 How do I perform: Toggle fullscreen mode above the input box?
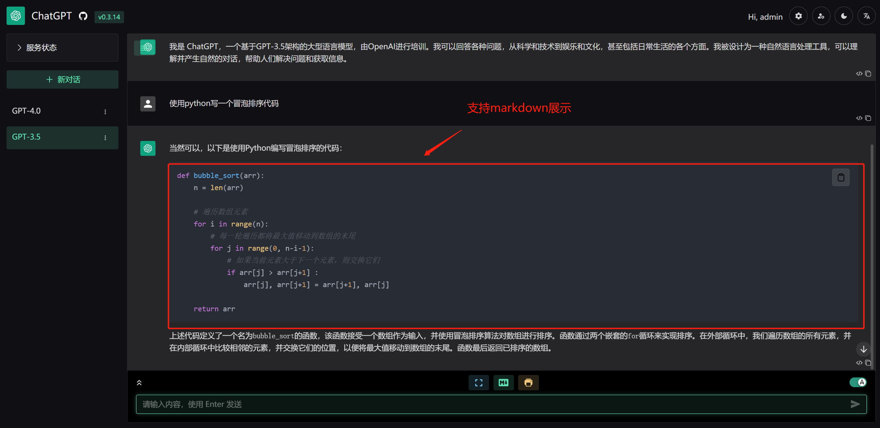tap(479, 382)
